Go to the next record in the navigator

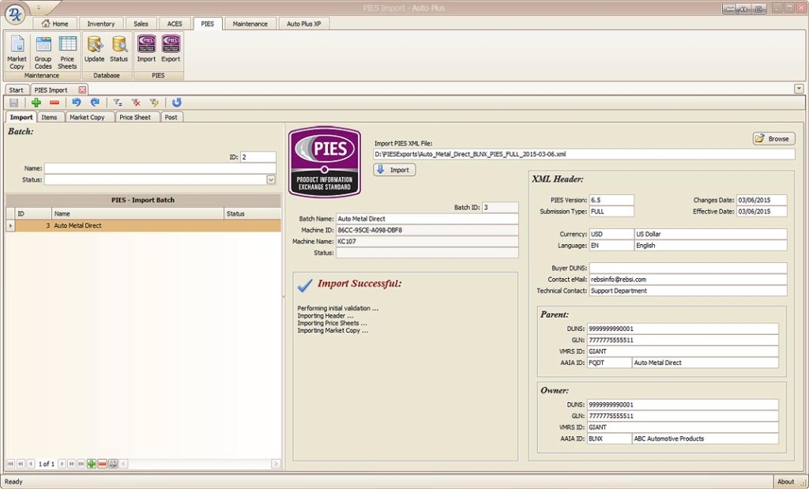tap(62, 464)
